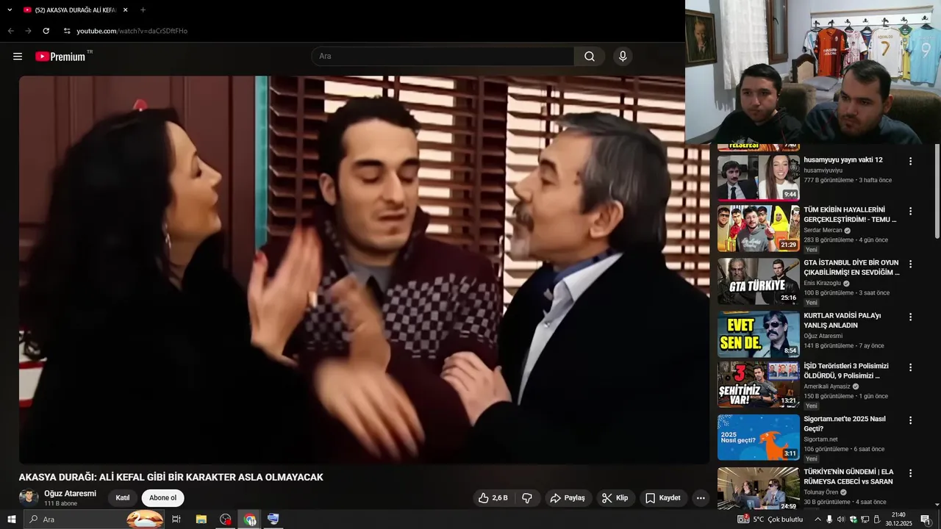The image size is (941, 529).
Task: Open options menu for İŞİD Teröristleri video
Action: pos(910,367)
